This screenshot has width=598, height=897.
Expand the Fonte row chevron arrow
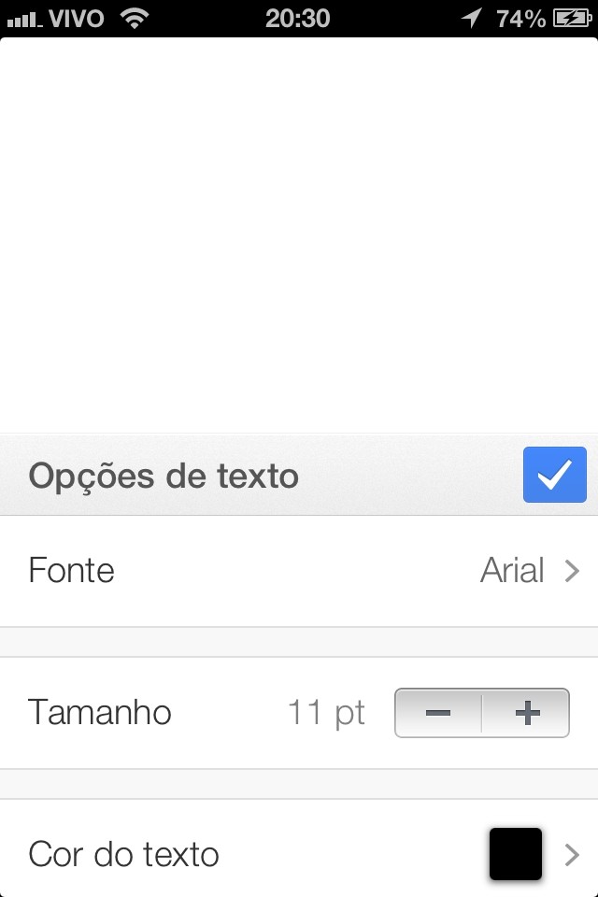(x=572, y=571)
